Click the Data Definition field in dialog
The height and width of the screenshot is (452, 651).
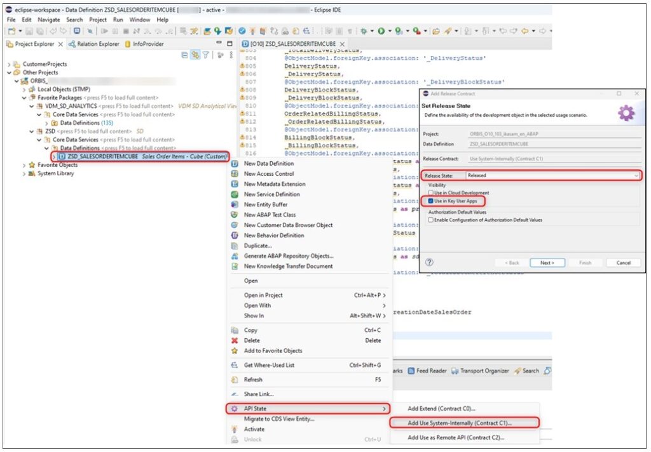coord(554,144)
